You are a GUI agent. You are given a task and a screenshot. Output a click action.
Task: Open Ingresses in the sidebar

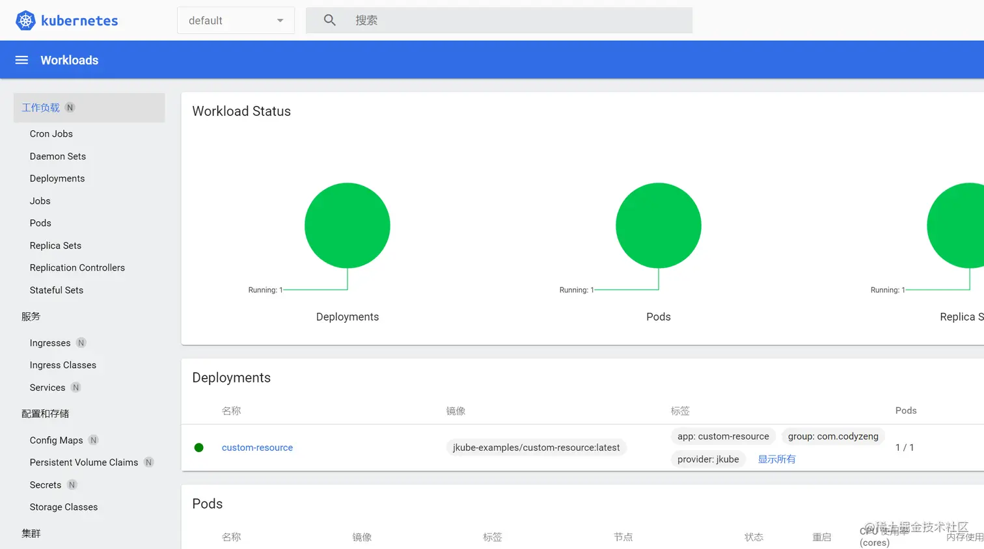[x=50, y=343]
